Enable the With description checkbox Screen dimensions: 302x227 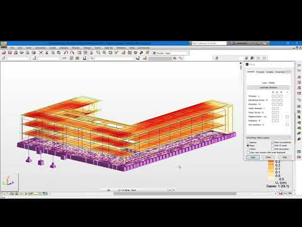tap(273, 149)
